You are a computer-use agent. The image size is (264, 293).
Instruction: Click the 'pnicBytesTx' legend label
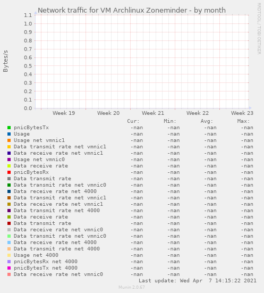point(31,128)
